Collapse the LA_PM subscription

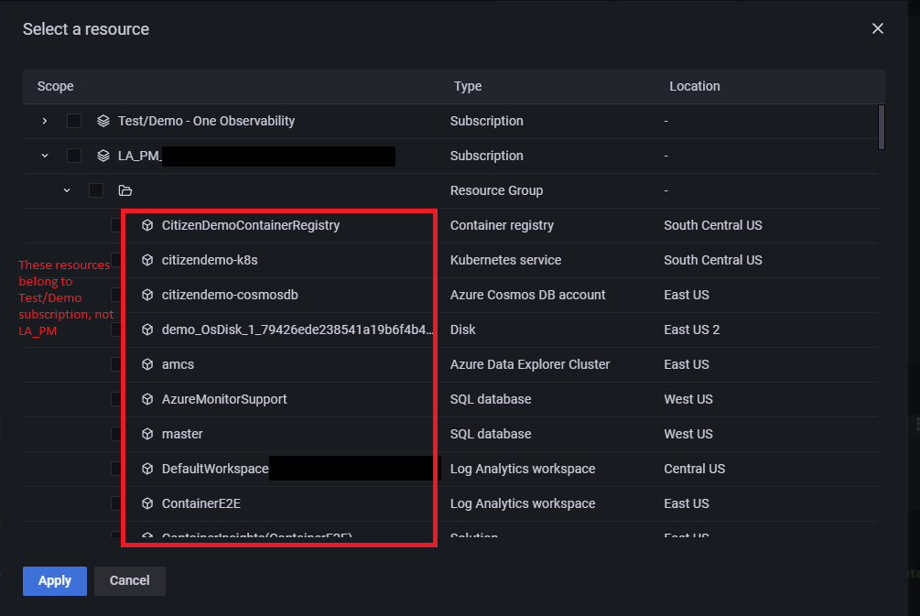click(x=44, y=155)
